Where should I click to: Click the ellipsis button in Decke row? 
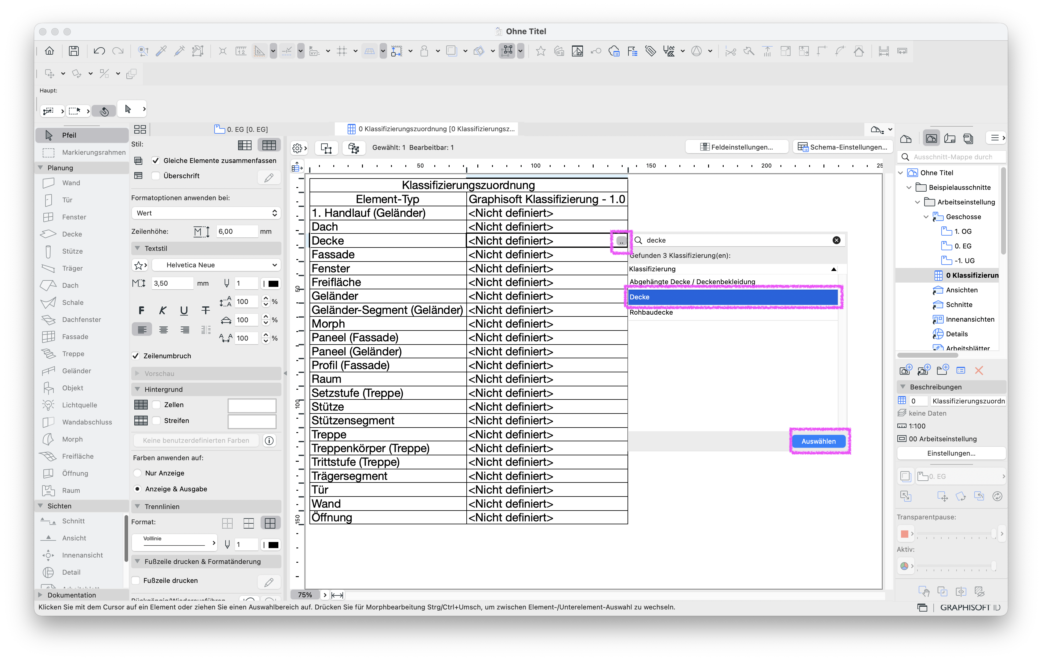tap(621, 241)
